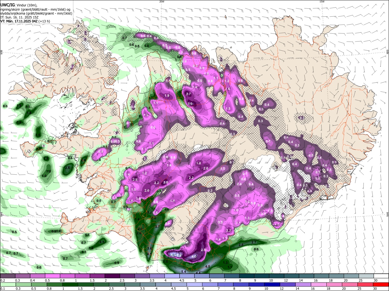This screenshot has width=389, height=291.
Task: Click the '4.0' snowfall value on the map
Action: 194,256
